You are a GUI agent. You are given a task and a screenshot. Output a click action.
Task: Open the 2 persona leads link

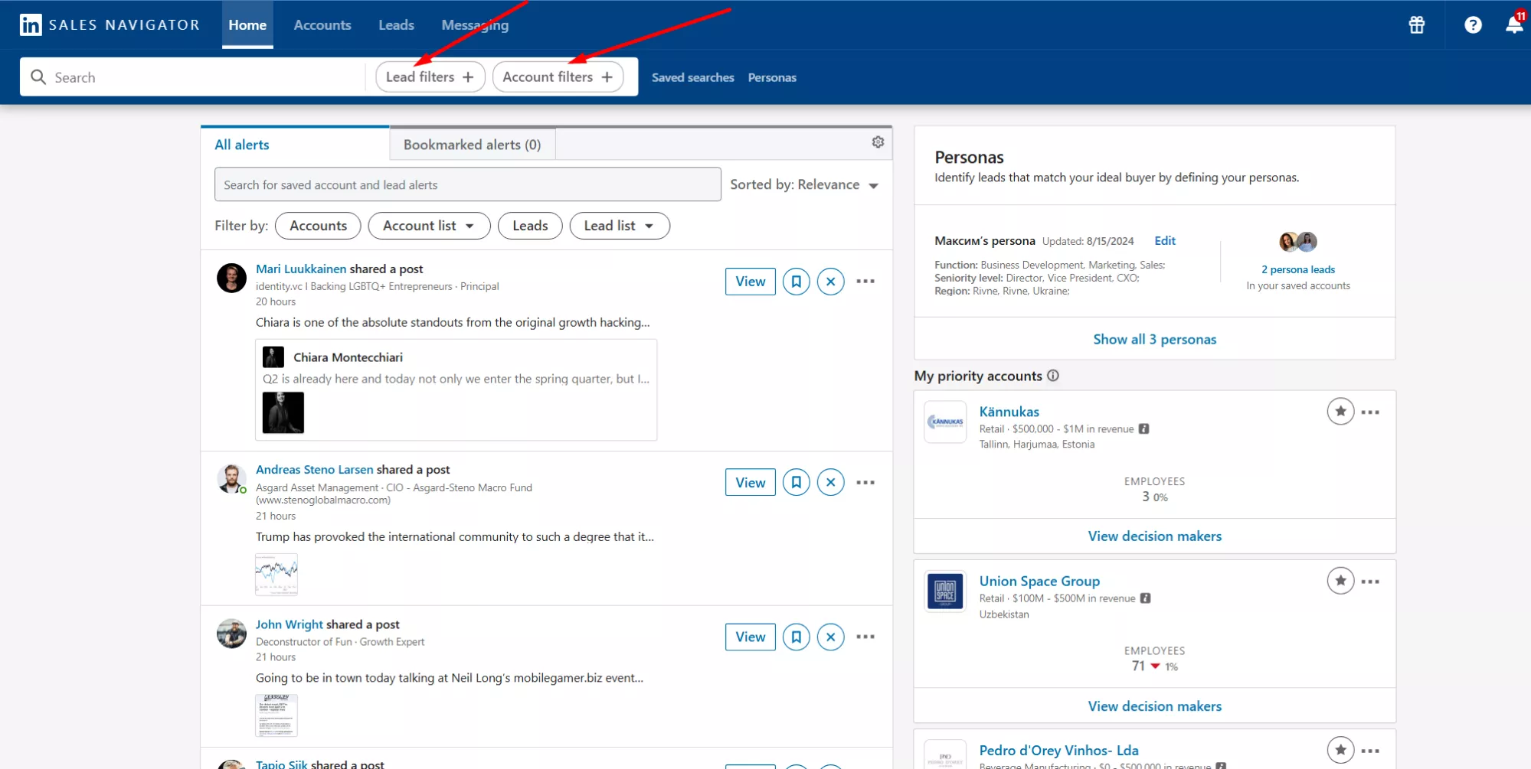[x=1297, y=269]
